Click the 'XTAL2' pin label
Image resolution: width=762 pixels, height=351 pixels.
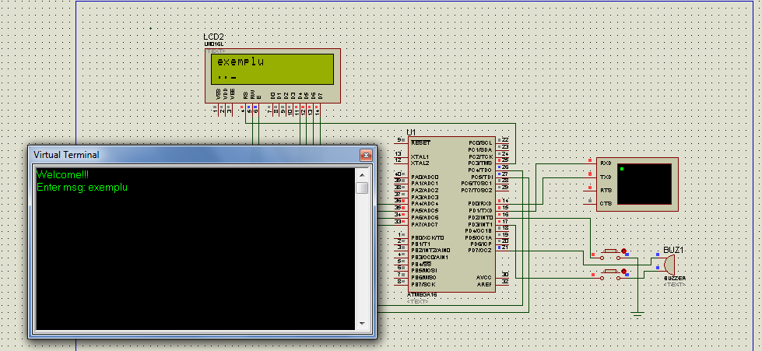coord(420,164)
